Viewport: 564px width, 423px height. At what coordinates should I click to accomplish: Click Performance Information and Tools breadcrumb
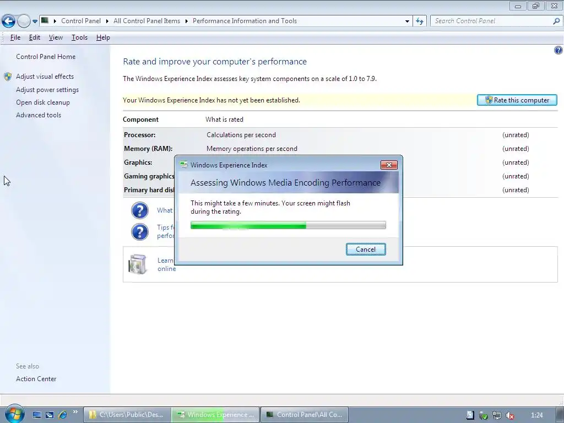pos(245,21)
